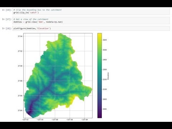Click the grid.clip_to('catch') code line
The image size is (172, 129).
[26, 13]
